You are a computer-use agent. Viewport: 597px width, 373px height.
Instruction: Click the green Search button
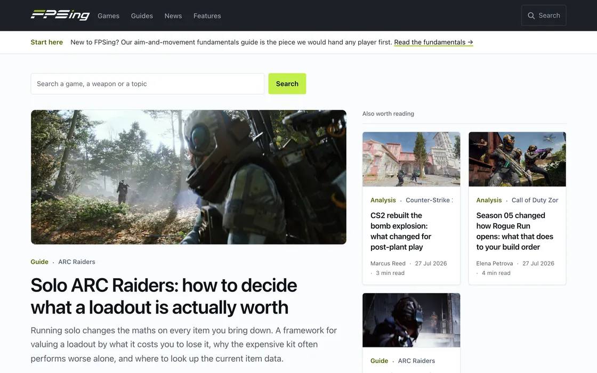coord(287,84)
